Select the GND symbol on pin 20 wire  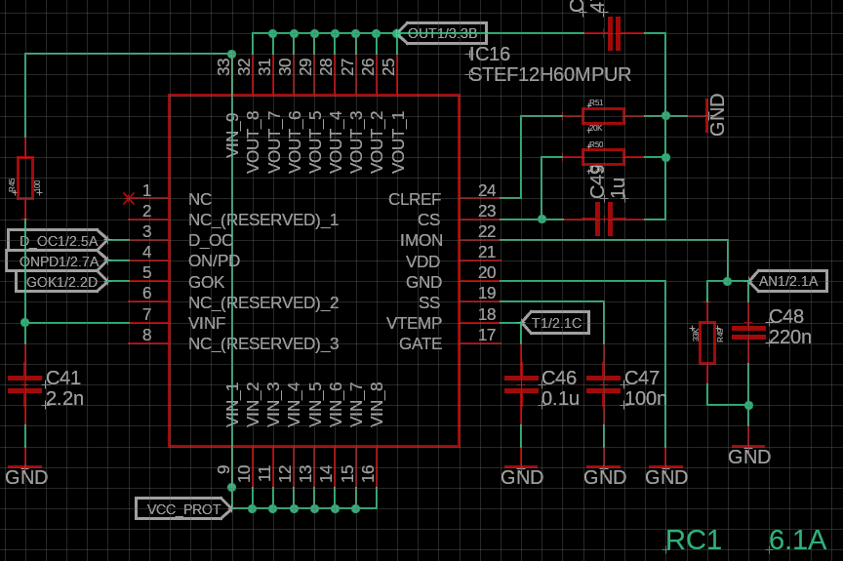tap(666, 473)
